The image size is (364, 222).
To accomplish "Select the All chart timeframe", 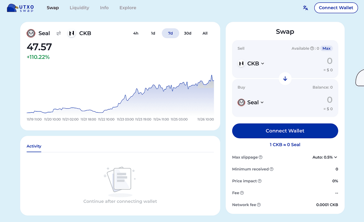I will (205, 33).
